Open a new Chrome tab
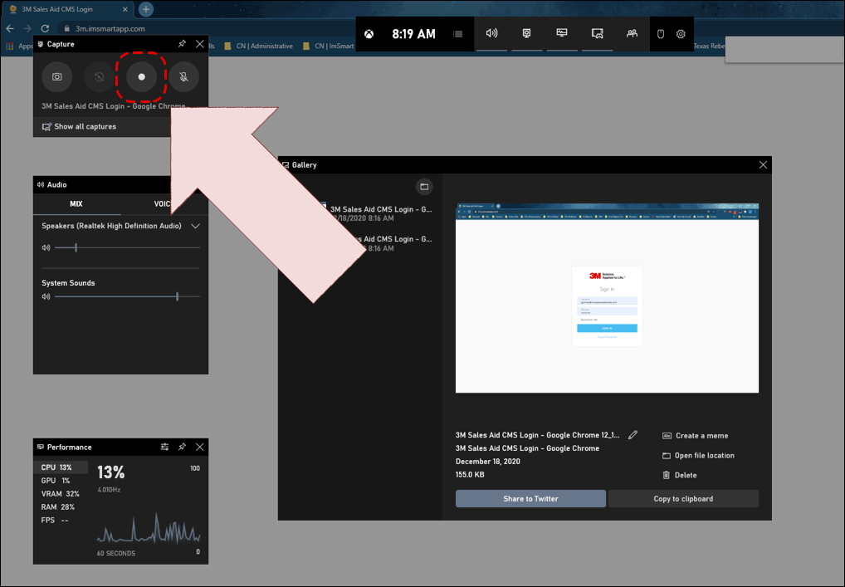The width and height of the screenshot is (845, 587). pyautogui.click(x=145, y=9)
